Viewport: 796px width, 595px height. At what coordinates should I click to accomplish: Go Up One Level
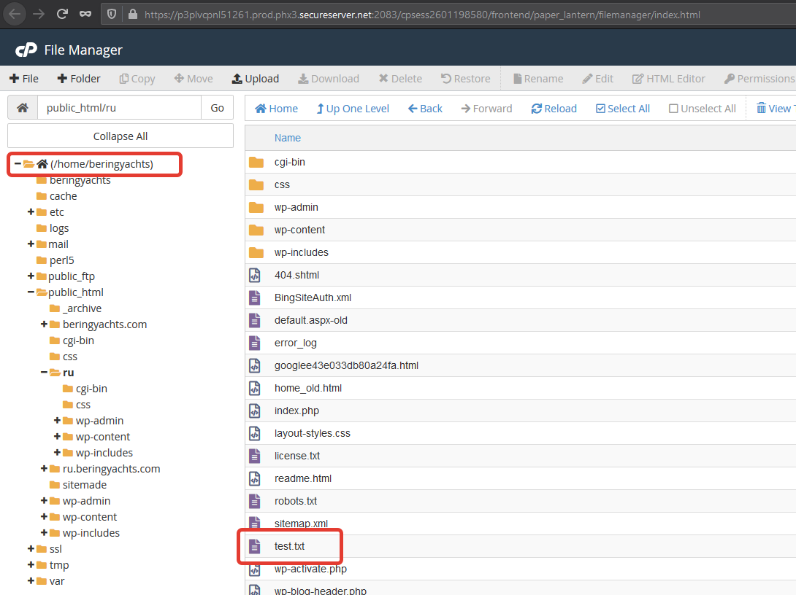click(352, 109)
